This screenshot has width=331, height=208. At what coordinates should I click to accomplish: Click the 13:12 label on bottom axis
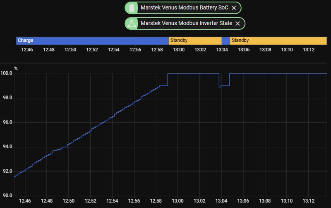(309, 201)
